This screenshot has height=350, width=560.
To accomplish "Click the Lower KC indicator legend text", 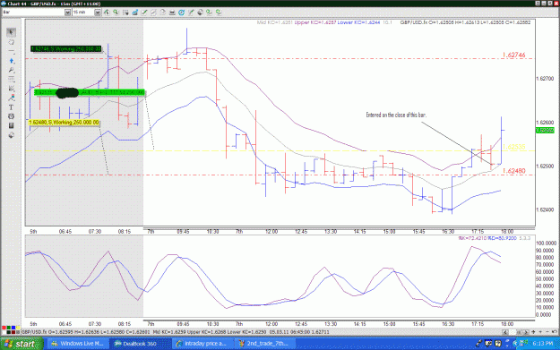I will [x=359, y=22].
